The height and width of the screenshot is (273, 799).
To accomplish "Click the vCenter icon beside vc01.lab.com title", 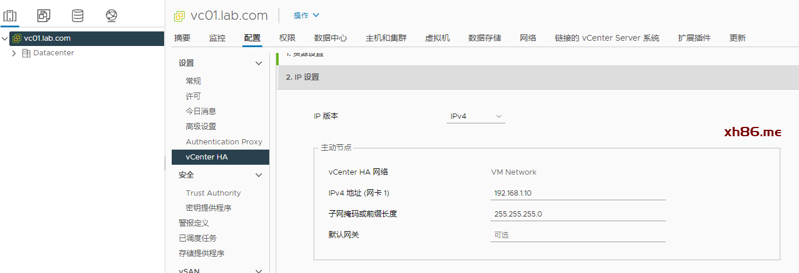I will point(179,16).
